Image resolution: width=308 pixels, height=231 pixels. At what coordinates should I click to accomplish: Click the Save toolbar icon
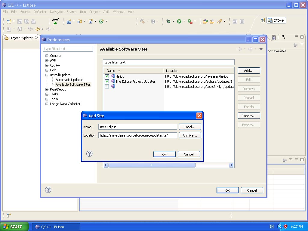pyautogui.click(x=20, y=21)
